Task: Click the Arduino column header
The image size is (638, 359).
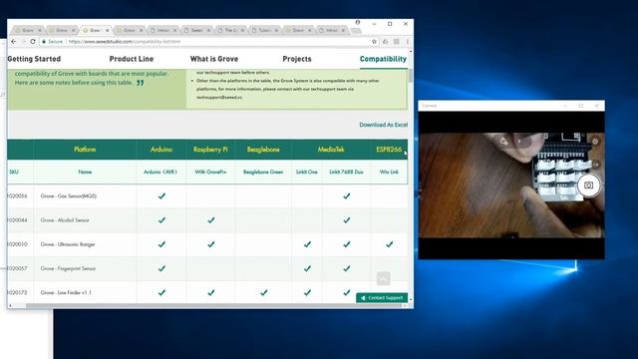Action: click(161, 150)
